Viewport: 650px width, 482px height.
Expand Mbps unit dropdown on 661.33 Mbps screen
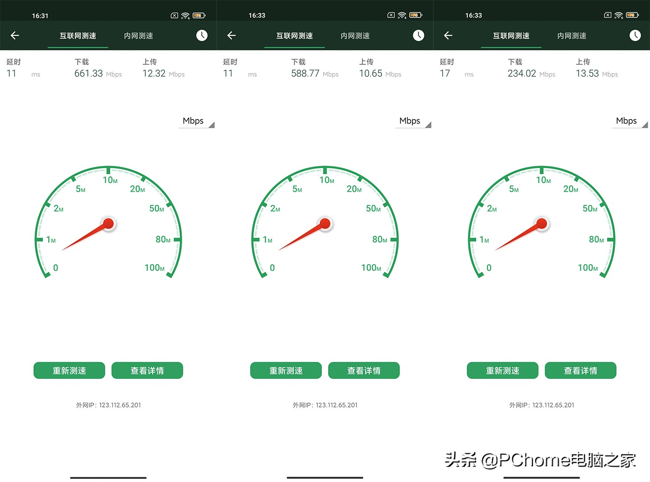(197, 121)
